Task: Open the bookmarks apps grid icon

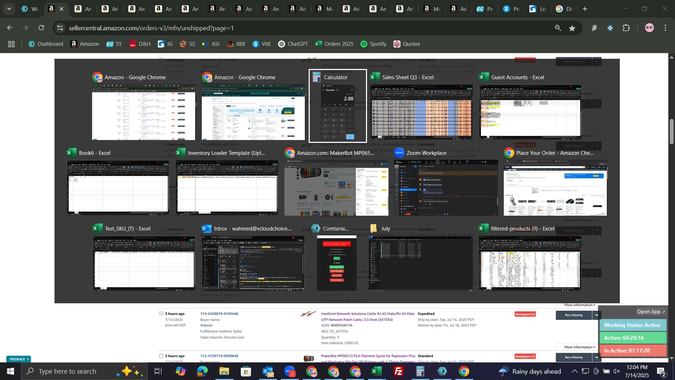Action: point(11,44)
